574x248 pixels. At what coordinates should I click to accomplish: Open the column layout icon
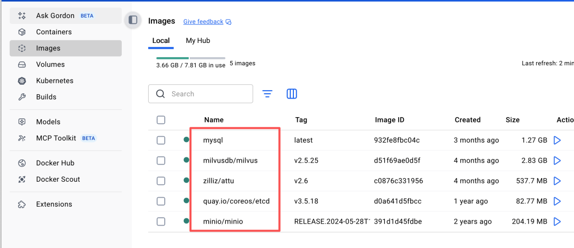pyautogui.click(x=291, y=94)
